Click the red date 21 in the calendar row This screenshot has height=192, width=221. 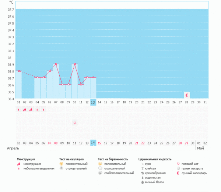(137, 143)
